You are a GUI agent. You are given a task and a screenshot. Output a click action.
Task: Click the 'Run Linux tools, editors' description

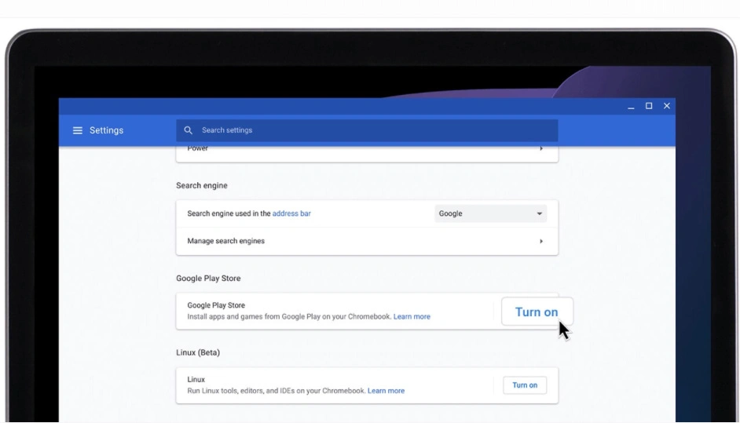click(277, 391)
